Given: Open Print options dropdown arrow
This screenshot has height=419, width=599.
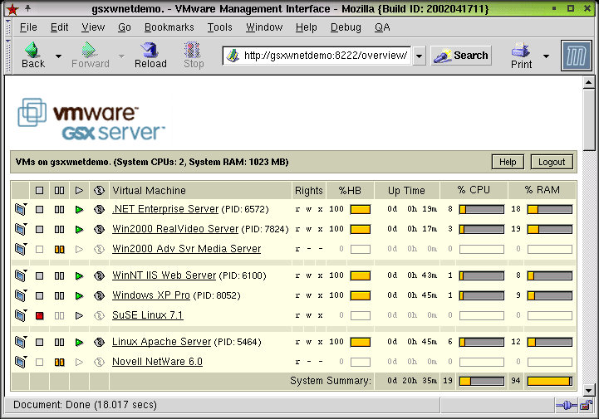Looking at the screenshot, I should click(x=547, y=56).
